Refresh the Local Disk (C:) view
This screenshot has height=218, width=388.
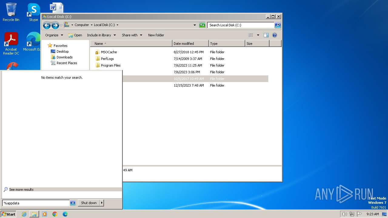[x=202, y=25]
